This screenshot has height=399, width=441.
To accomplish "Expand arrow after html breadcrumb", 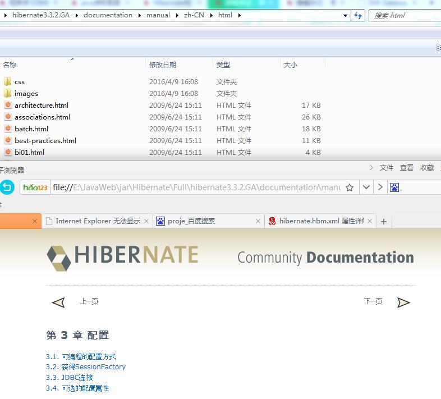I will (x=240, y=15).
